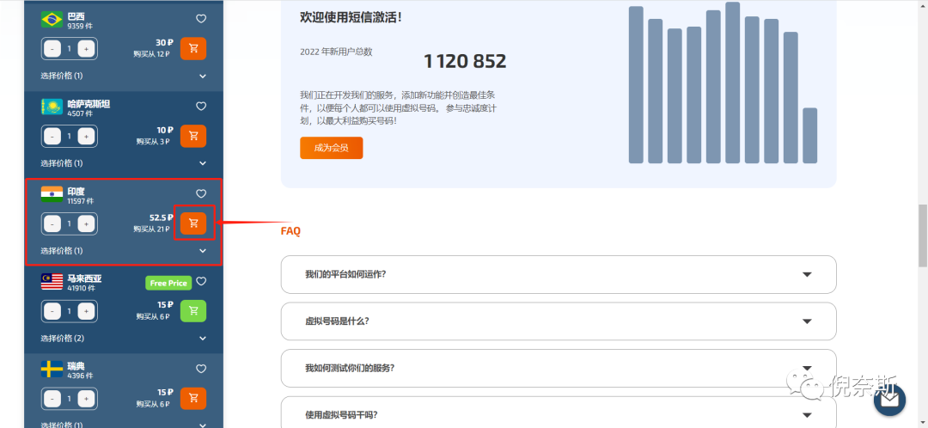Add Brazil number to cart
The height and width of the screenshot is (428, 928).
tap(193, 49)
